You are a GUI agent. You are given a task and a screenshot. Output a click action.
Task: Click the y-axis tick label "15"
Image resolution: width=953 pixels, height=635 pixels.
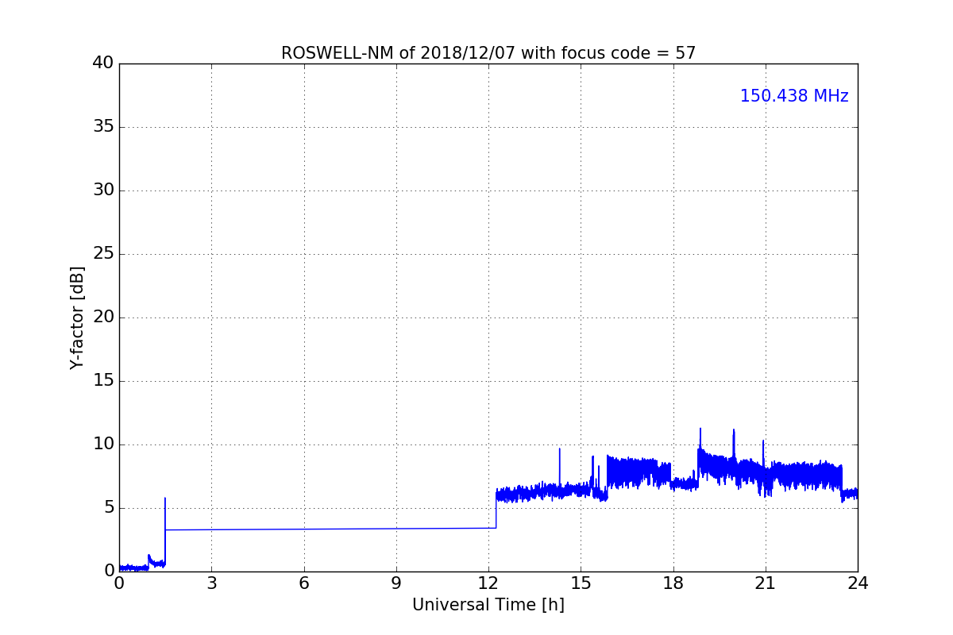tap(103, 381)
